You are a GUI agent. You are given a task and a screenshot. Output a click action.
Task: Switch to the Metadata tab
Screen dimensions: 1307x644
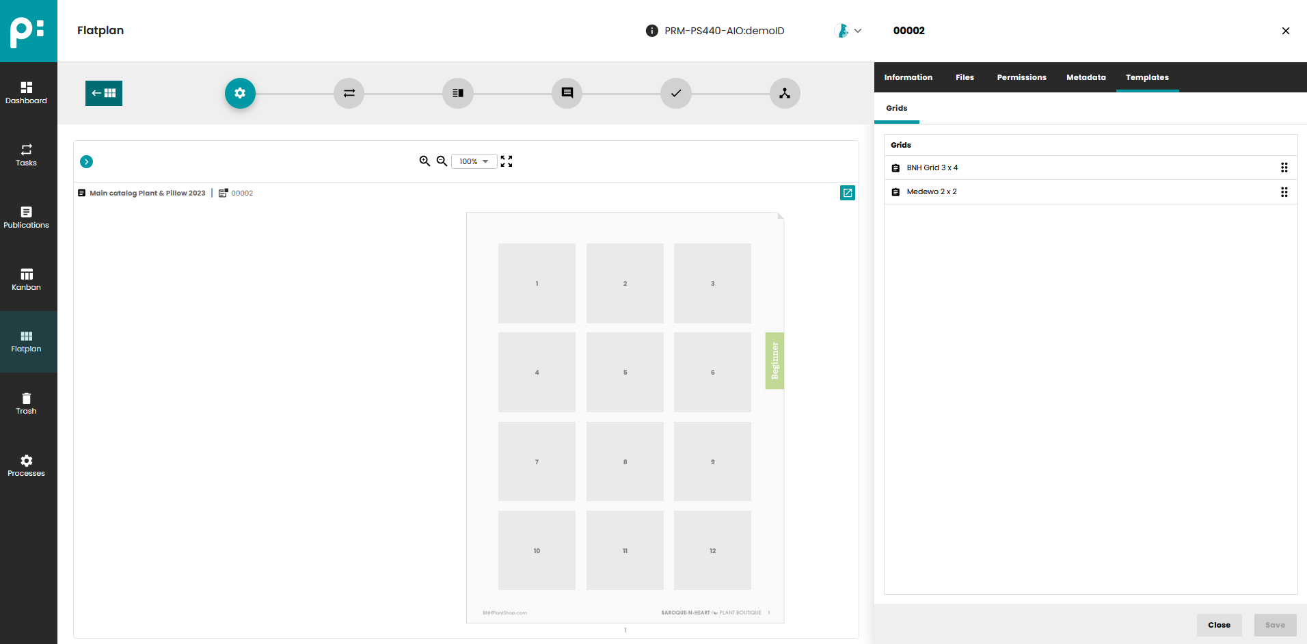pos(1086,77)
